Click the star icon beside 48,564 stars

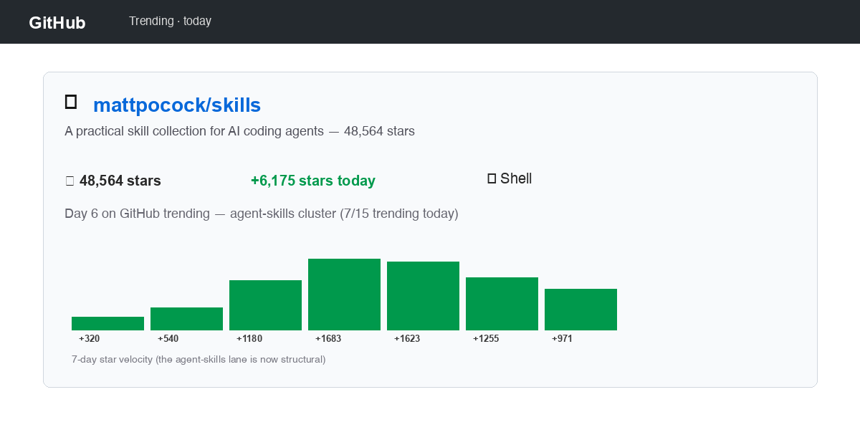[70, 181]
